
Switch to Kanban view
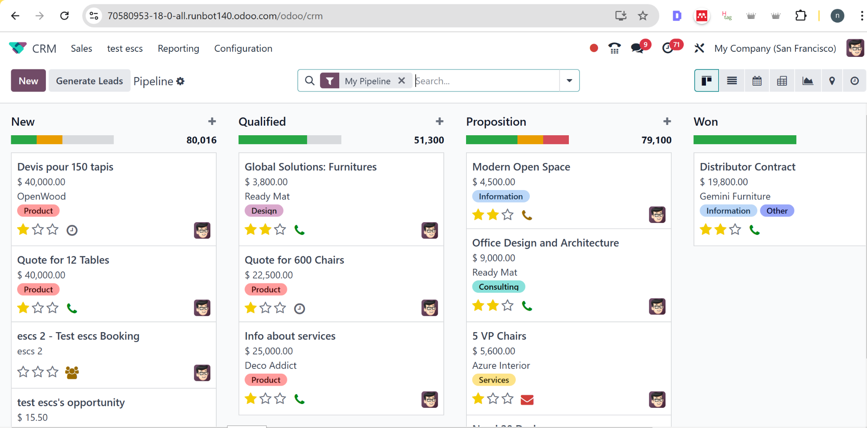[706, 80]
